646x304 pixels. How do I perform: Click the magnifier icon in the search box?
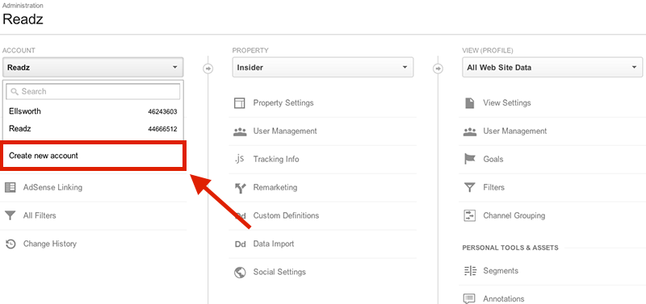point(15,92)
